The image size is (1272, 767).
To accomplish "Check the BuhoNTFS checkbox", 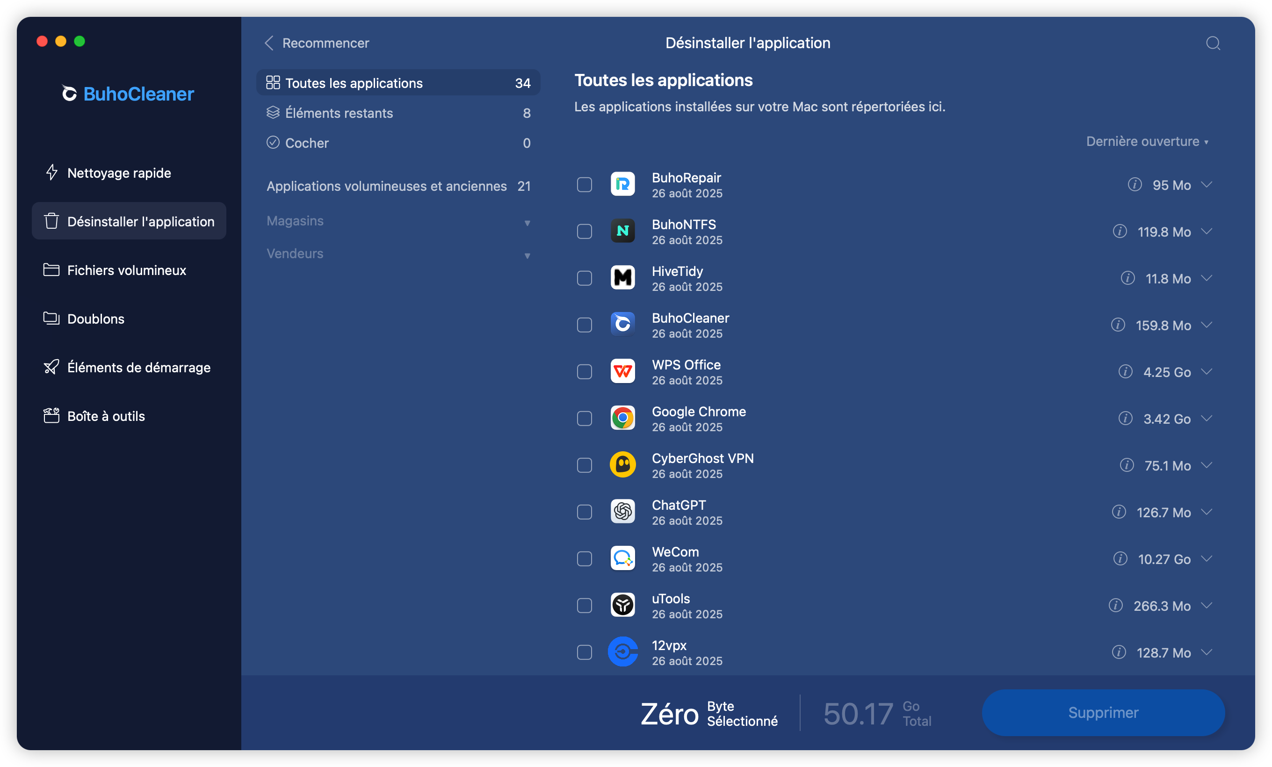I will click(x=584, y=231).
